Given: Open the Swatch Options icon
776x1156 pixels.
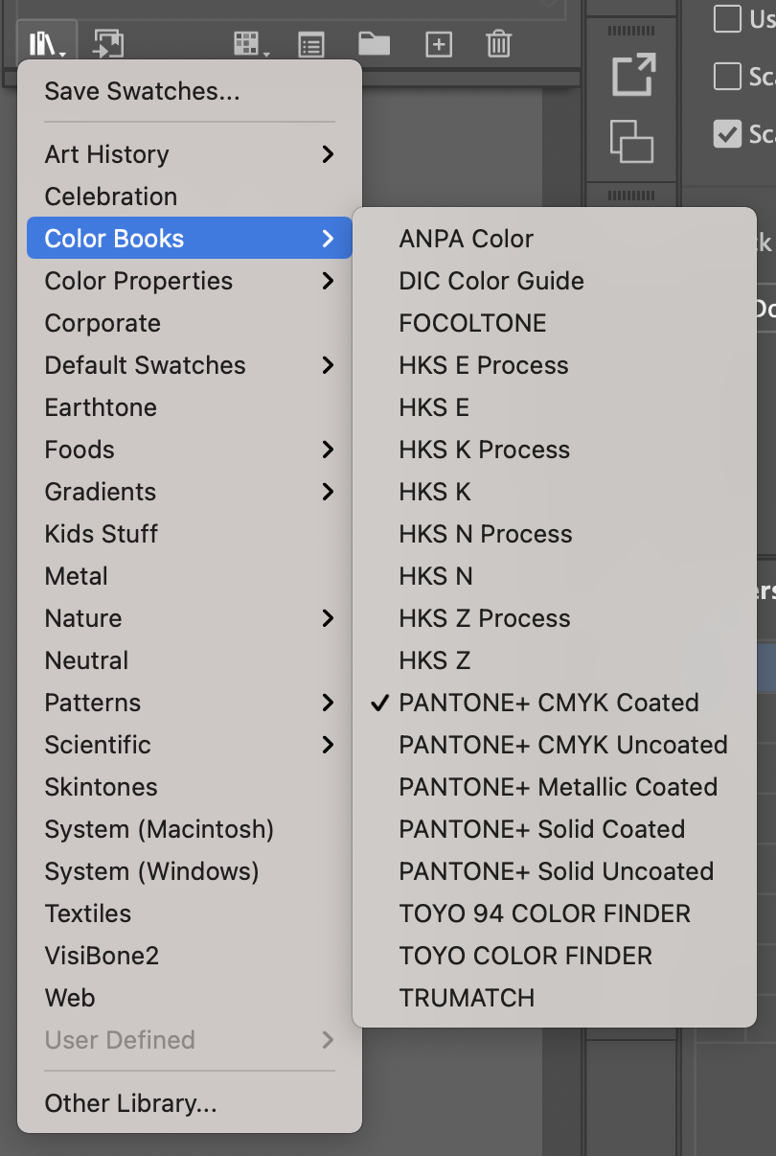Looking at the screenshot, I should 311,44.
